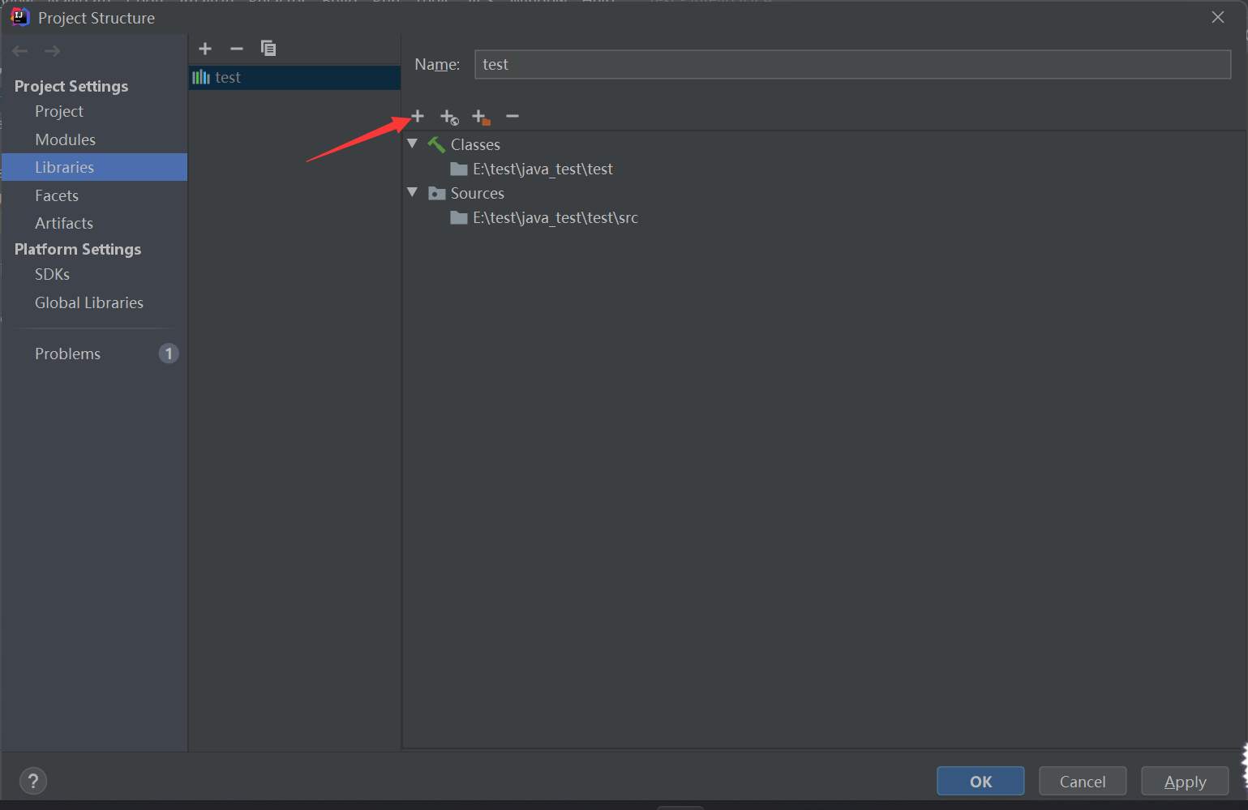Copy the selected library icon
1248x810 pixels.
[x=268, y=49]
